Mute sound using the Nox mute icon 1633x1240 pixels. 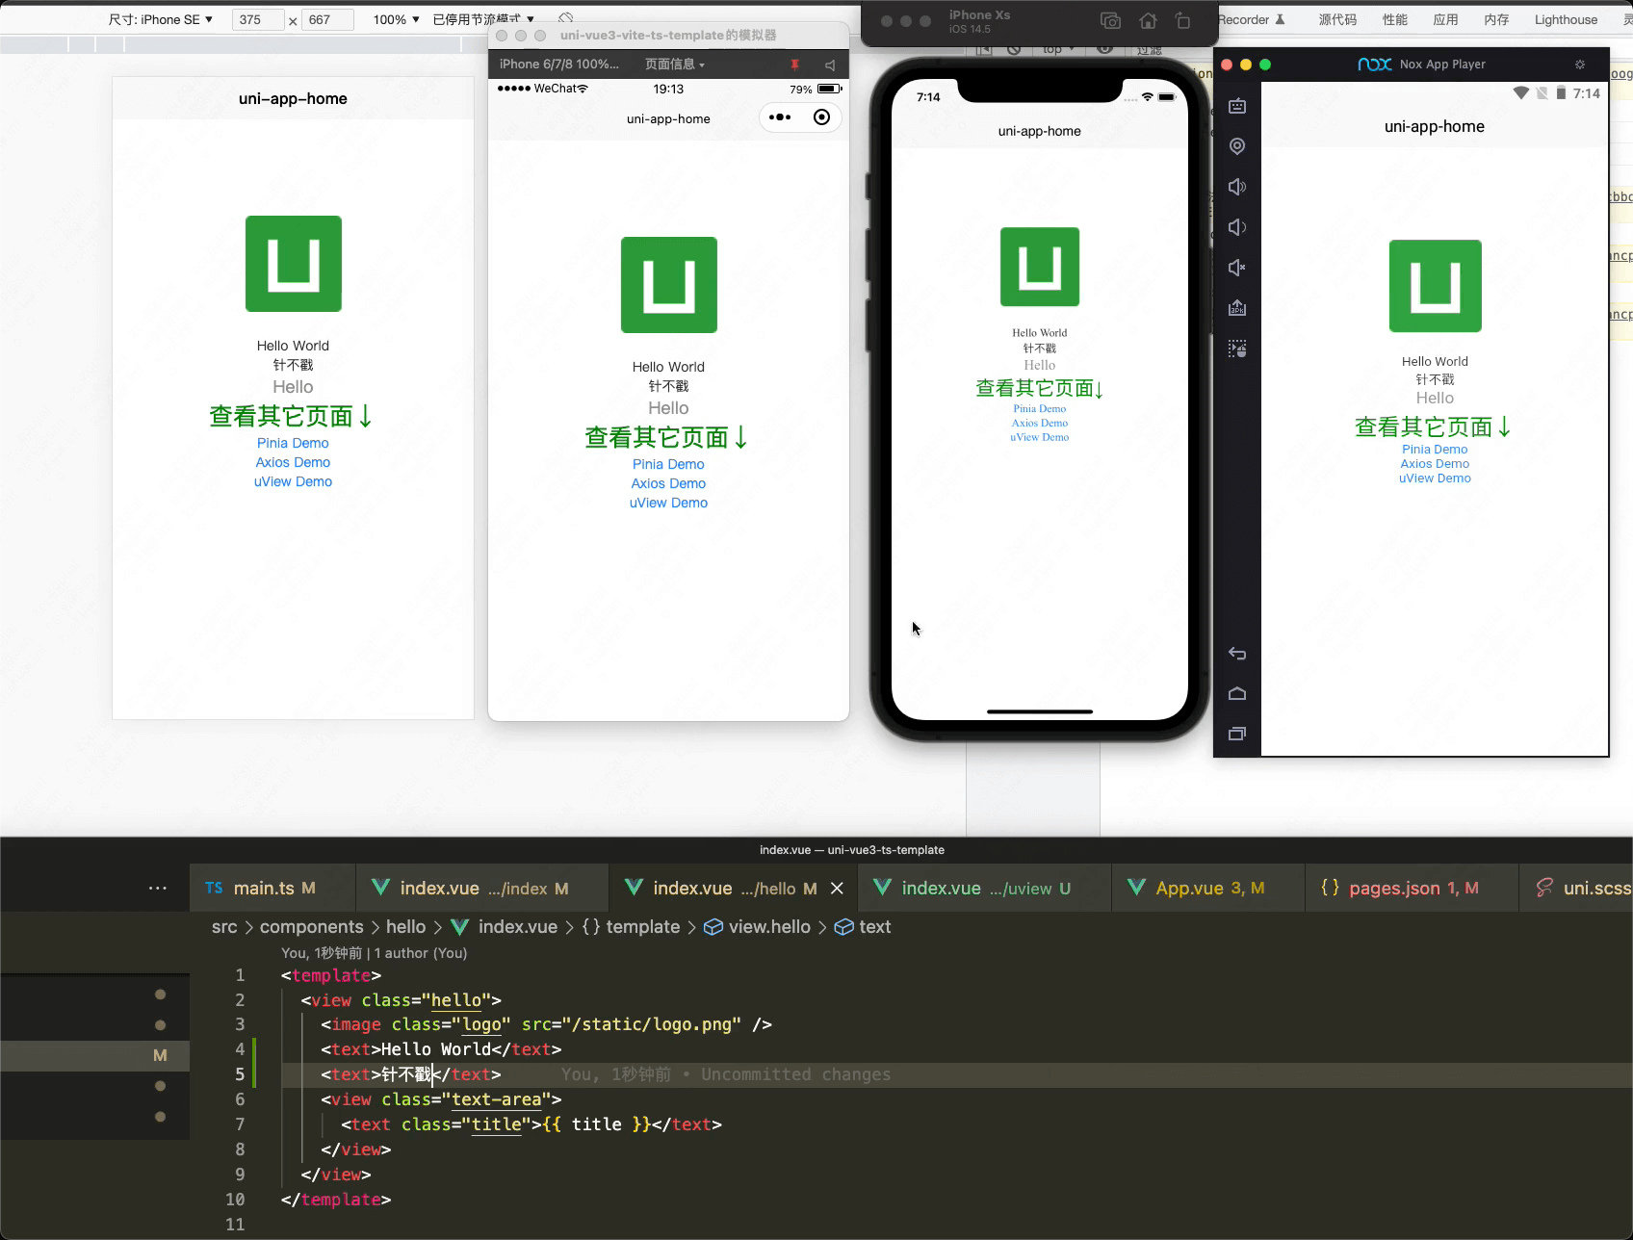[1237, 268]
